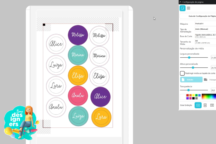
Task: Rotate view upside-down with down arrow icon
Action: coord(212,105)
